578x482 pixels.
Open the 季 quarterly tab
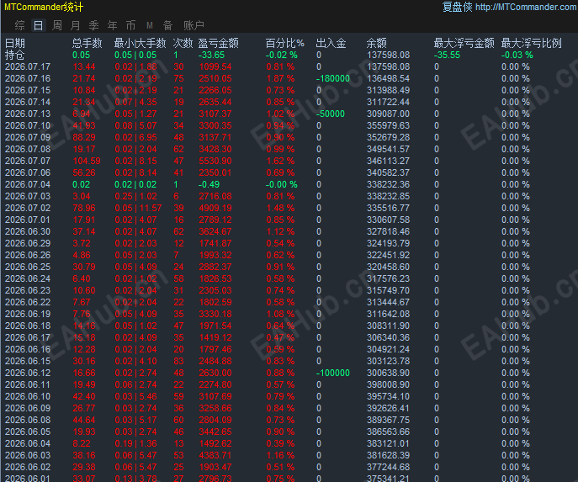click(93, 25)
